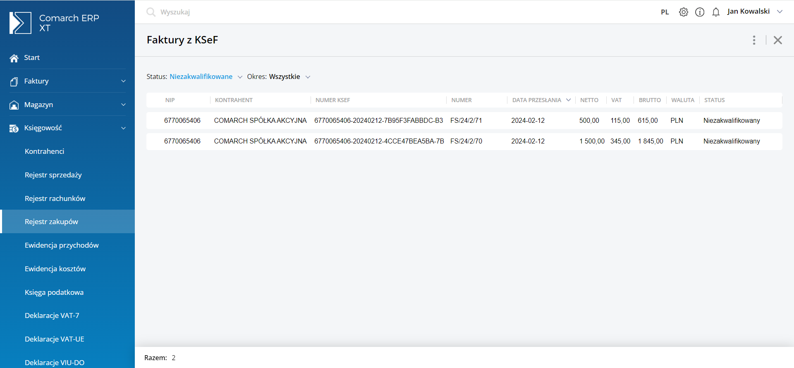Open the notifications bell
Viewport: 794px width, 368px height.
[x=716, y=12]
